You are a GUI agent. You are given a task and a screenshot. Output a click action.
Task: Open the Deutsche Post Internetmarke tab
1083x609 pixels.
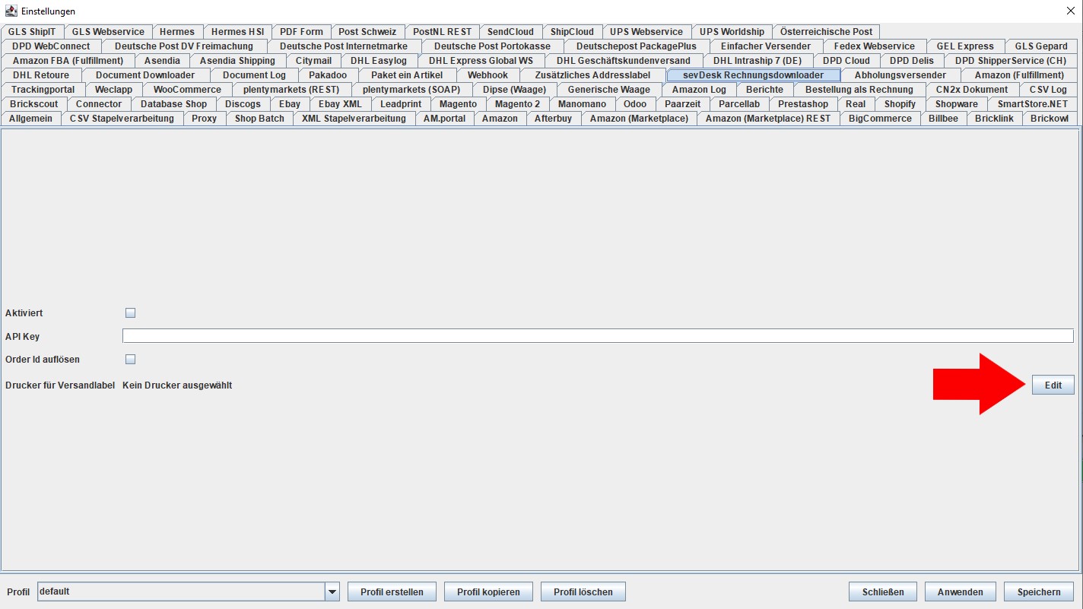tap(343, 46)
